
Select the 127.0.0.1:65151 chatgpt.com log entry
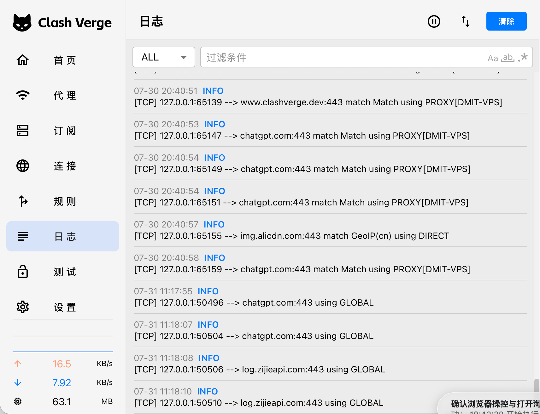coord(330,197)
